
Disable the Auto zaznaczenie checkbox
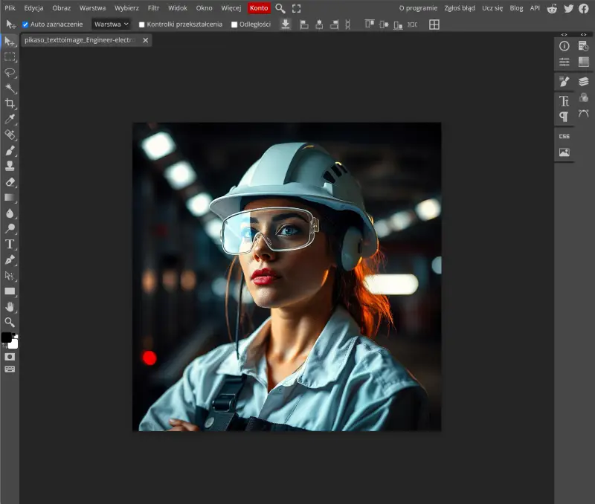25,25
